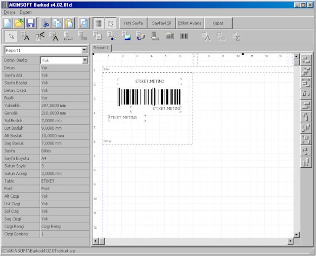Click the vertical scrollbar up arrow
The image size is (316, 256).
point(296,56)
